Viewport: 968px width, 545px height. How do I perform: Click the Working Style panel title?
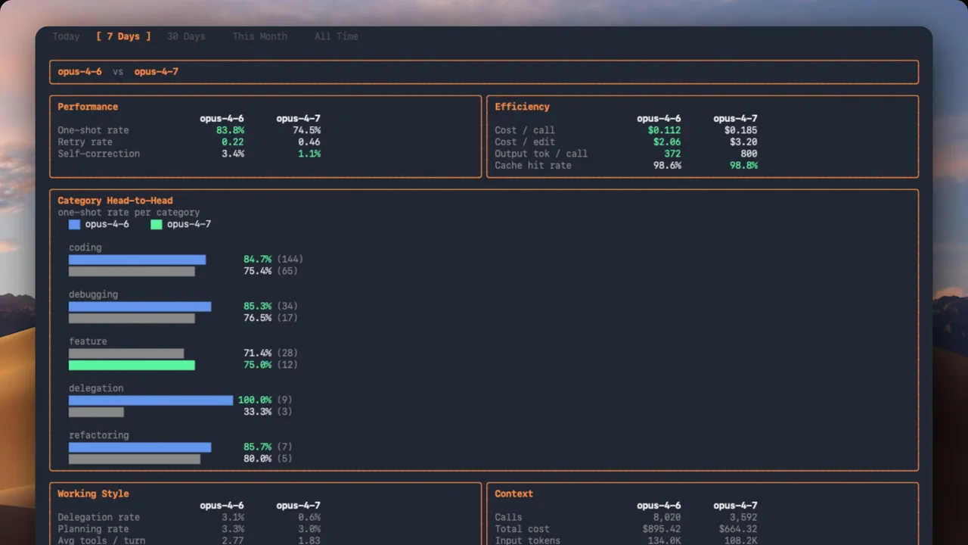pos(93,494)
